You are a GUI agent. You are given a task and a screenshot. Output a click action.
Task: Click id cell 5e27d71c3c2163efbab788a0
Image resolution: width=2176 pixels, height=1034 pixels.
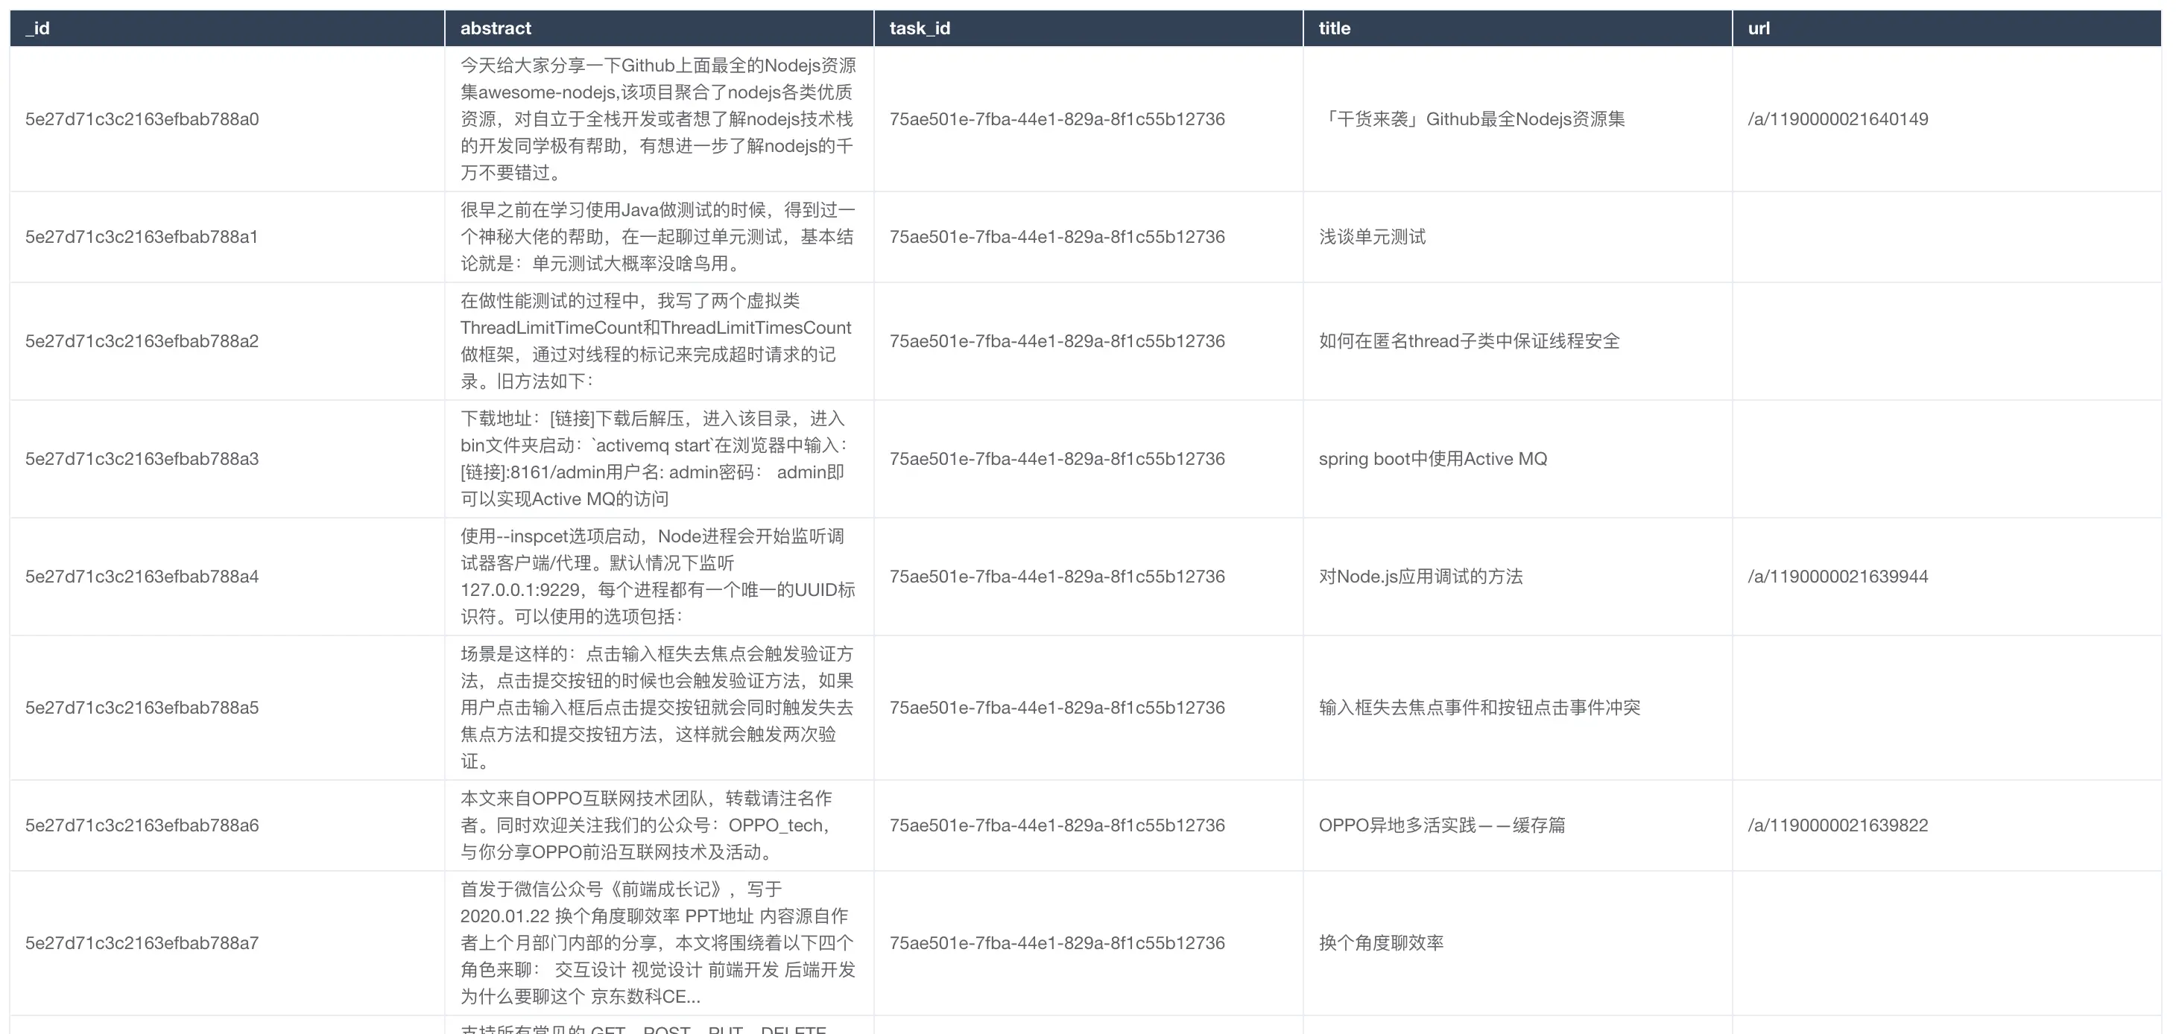[x=142, y=119]
